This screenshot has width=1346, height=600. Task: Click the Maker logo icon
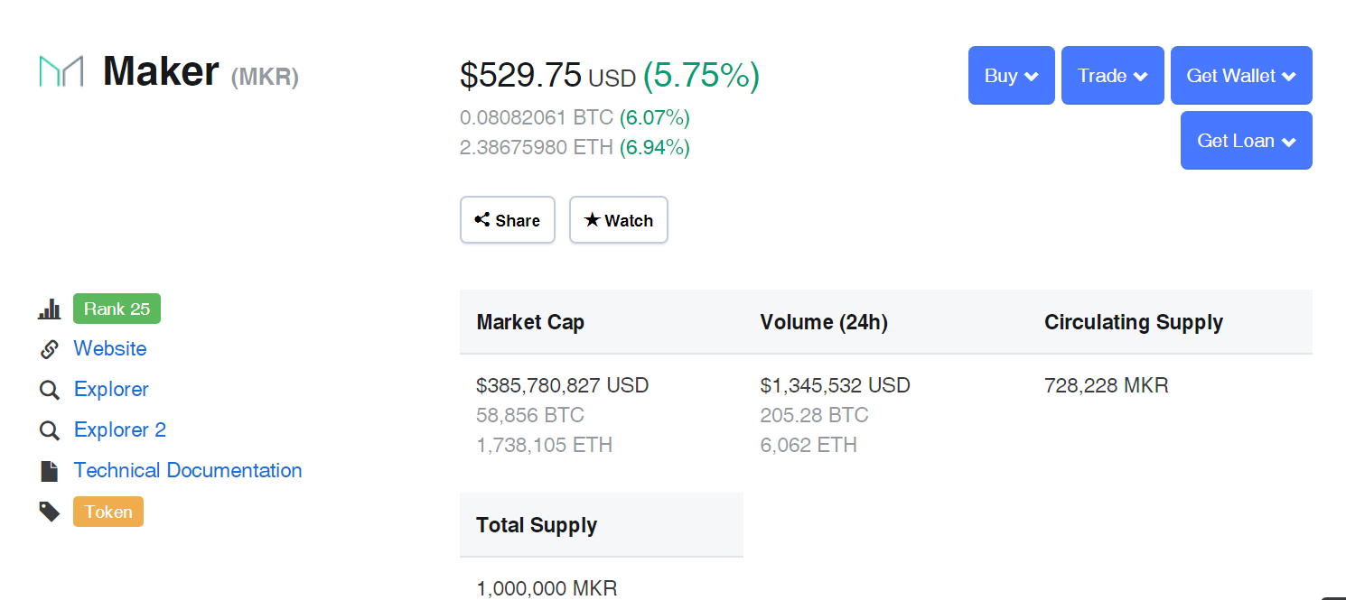[x=61, y=71]
